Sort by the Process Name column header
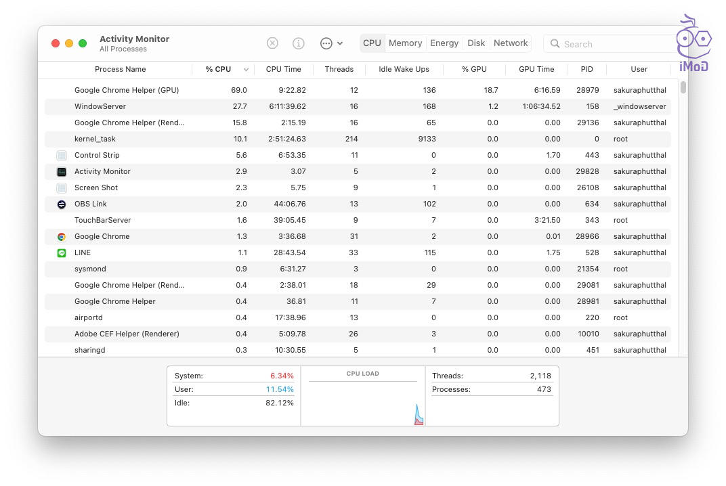 point(120,70)
